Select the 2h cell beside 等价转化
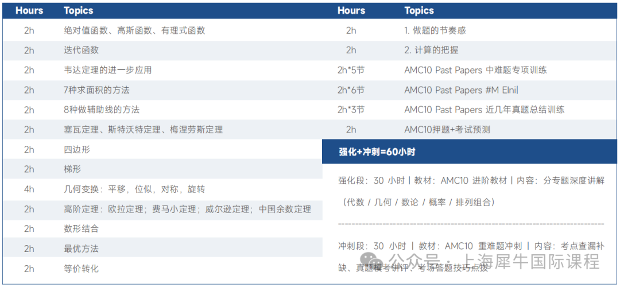This screenshot has height=287, width=620. 29,269
